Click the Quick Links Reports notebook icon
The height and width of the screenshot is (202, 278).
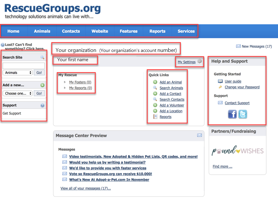point(155,117)
